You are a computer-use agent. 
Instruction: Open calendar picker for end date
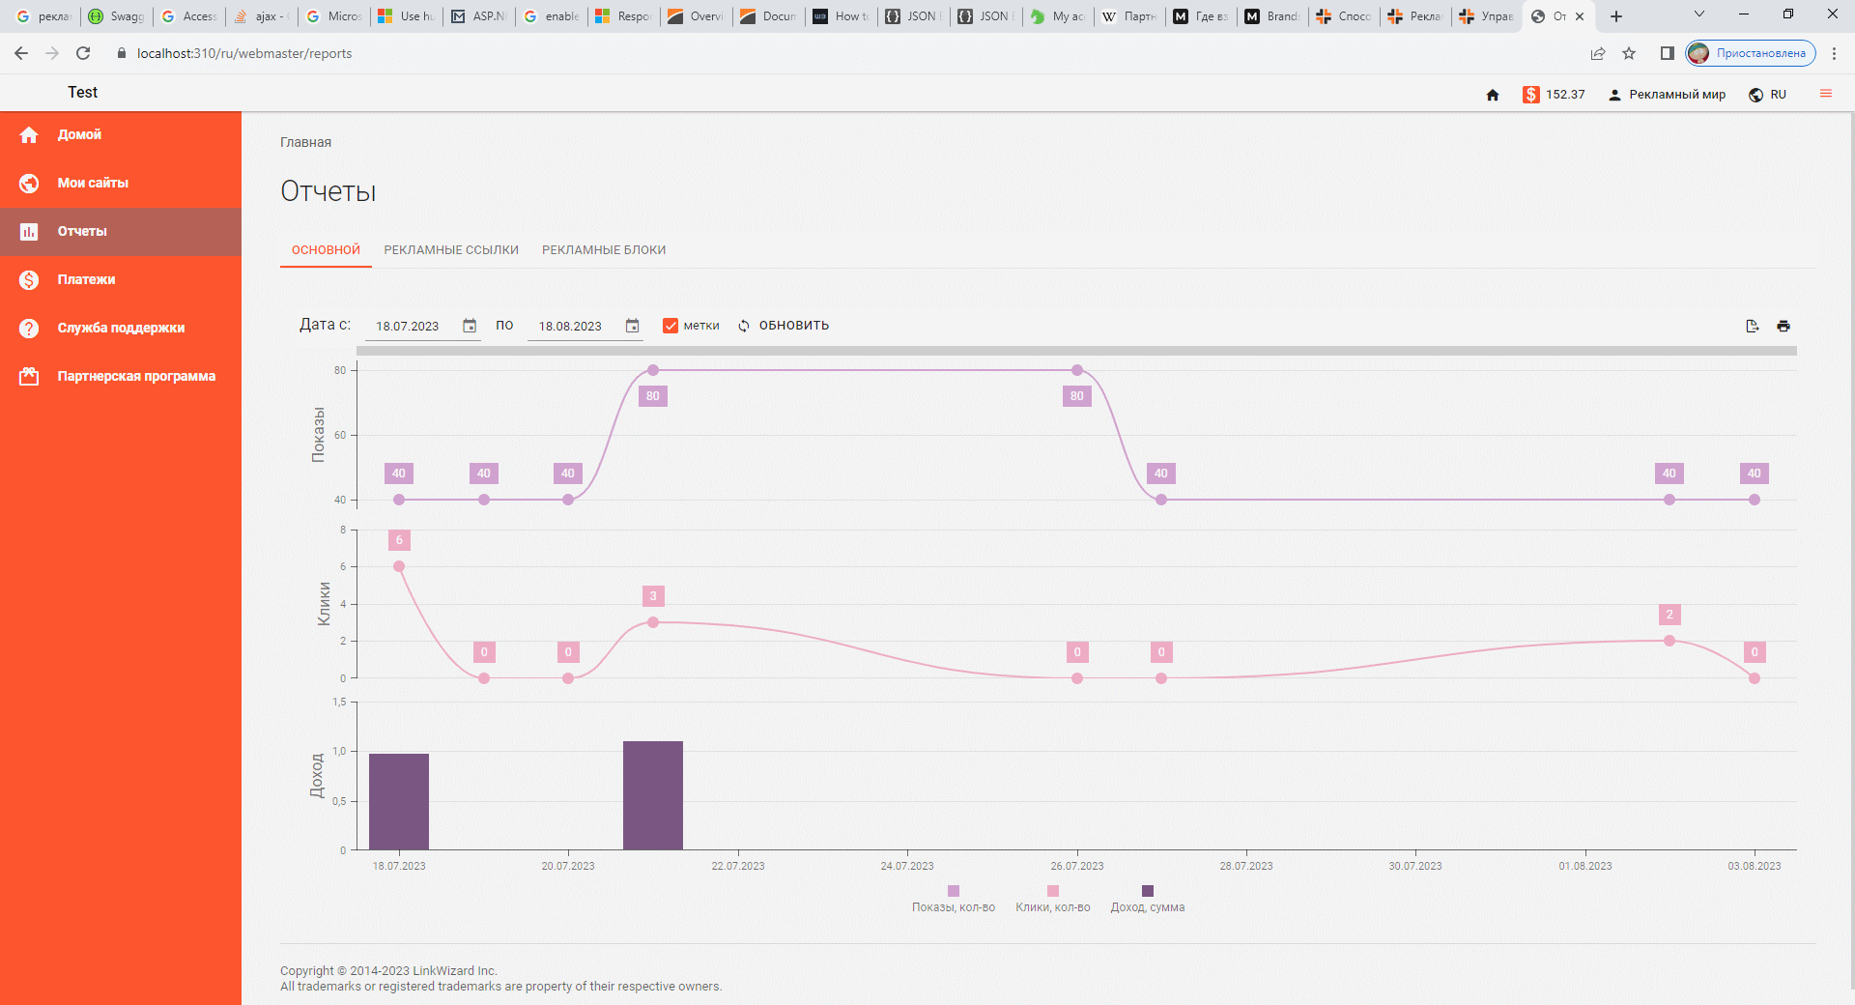[632, 326]
